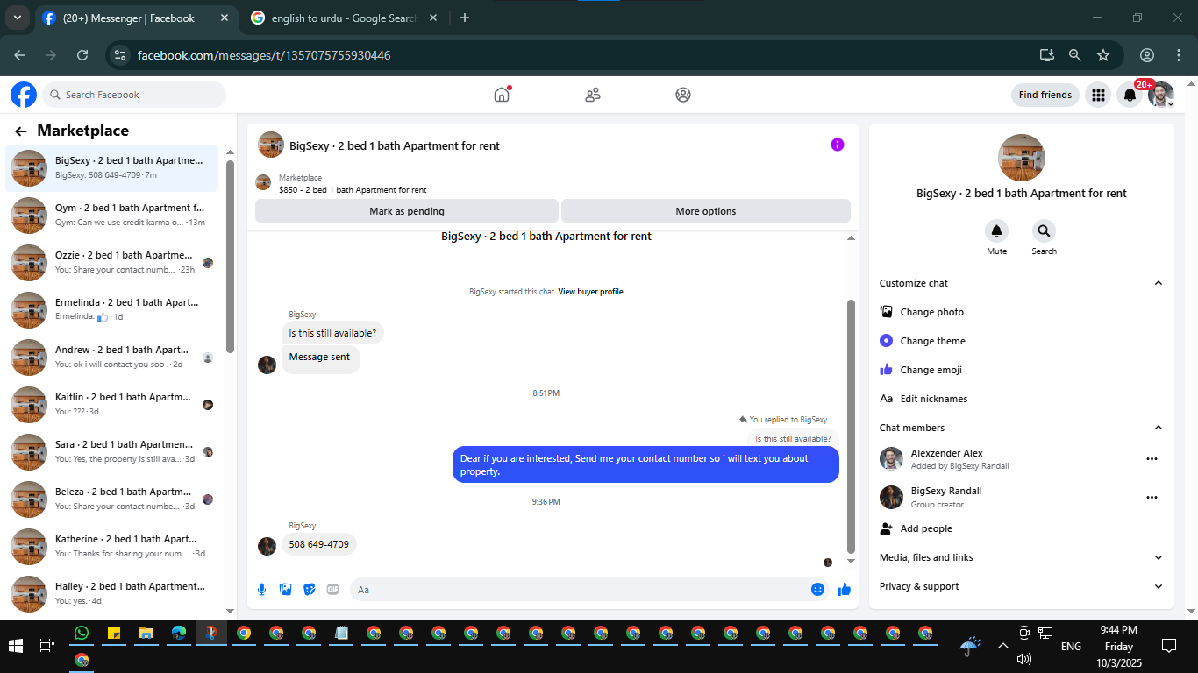
Task: Select Change photo option
Action: [x=1021, y=312]
